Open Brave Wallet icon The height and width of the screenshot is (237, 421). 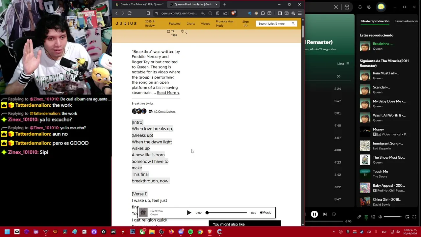point(286,13)
